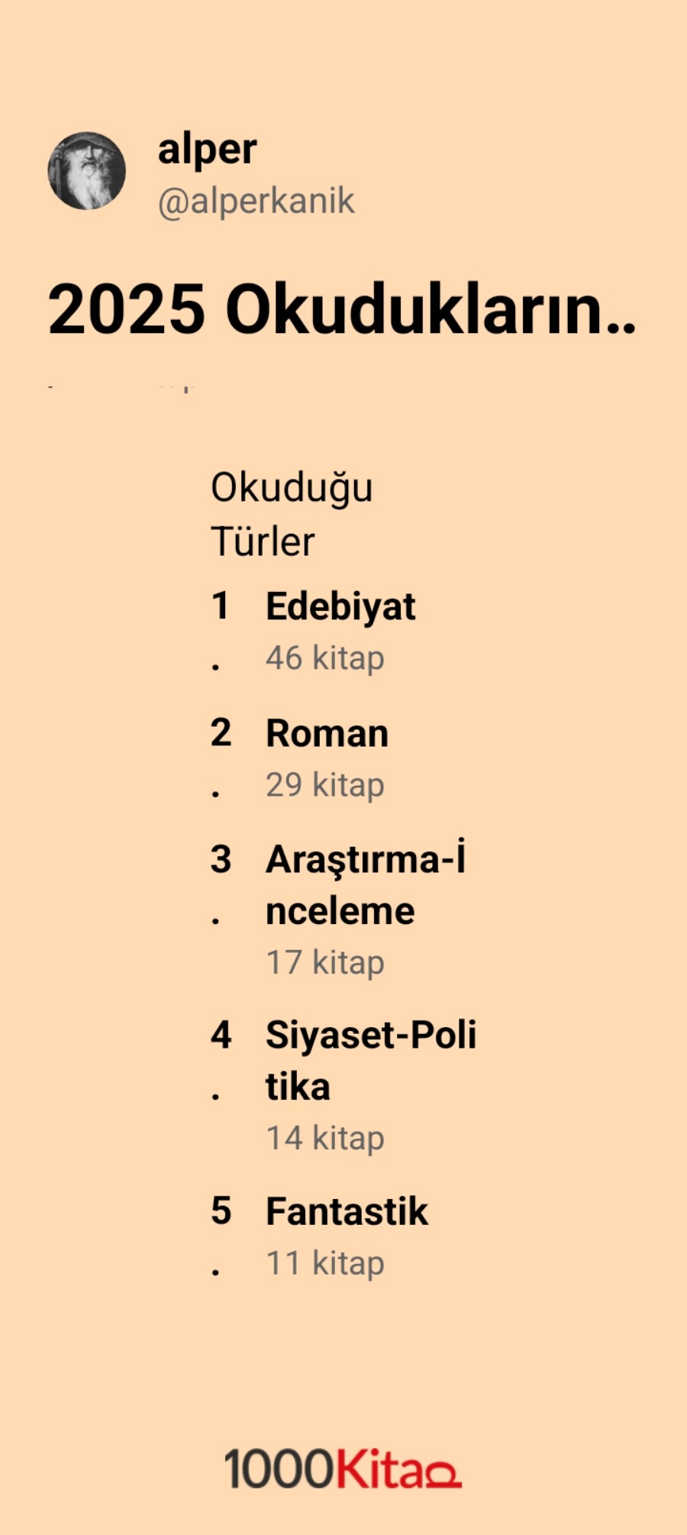
Task: Click the "17 kitap" count
Action: coord(324,963)
